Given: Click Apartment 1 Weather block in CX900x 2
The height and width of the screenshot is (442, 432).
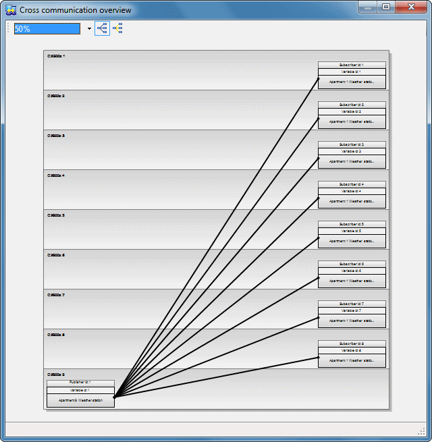Looking at the screenshot, I should click(x=352, y=121).
